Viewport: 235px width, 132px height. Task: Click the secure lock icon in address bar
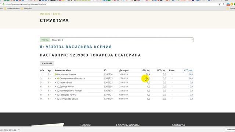click(3, 4)
